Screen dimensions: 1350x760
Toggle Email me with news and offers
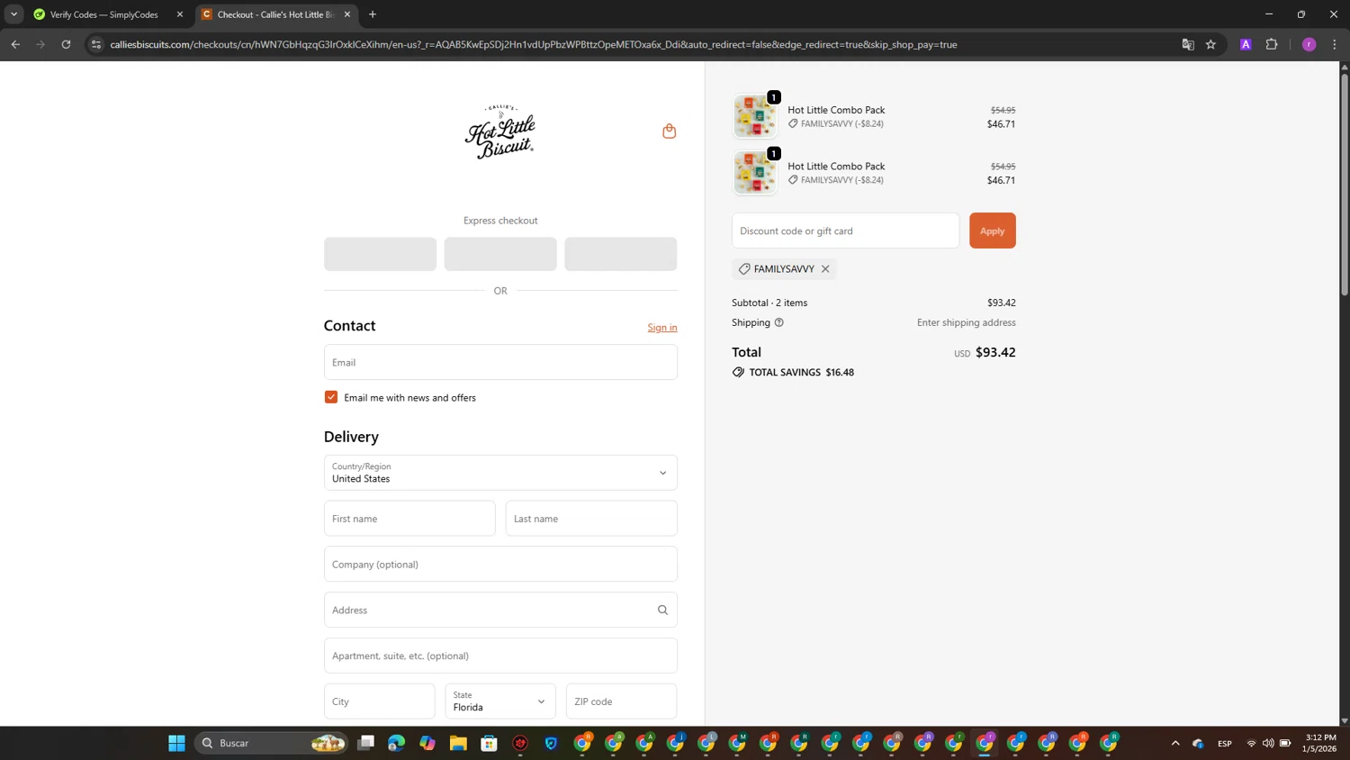[331, 397]
